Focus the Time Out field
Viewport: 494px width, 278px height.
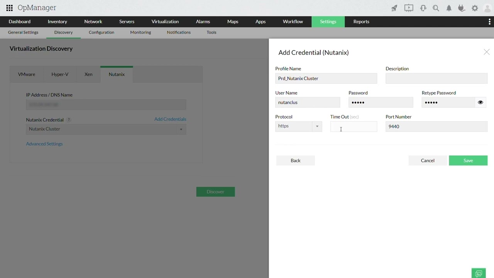[x=354, y=127]
